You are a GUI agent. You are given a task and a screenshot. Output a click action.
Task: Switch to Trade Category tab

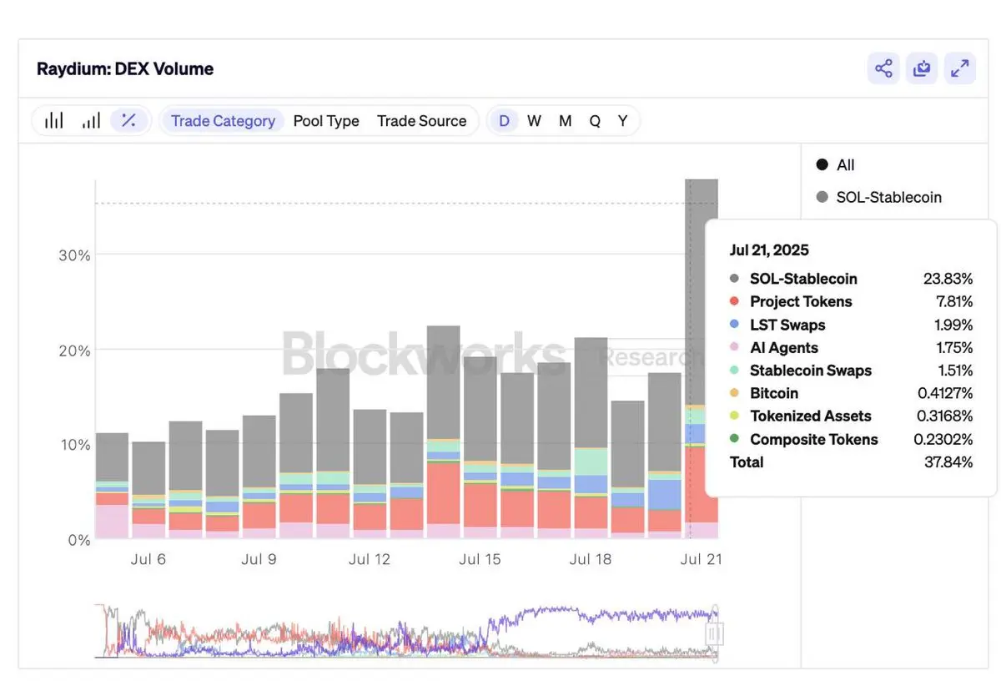(x=223, y=121)
